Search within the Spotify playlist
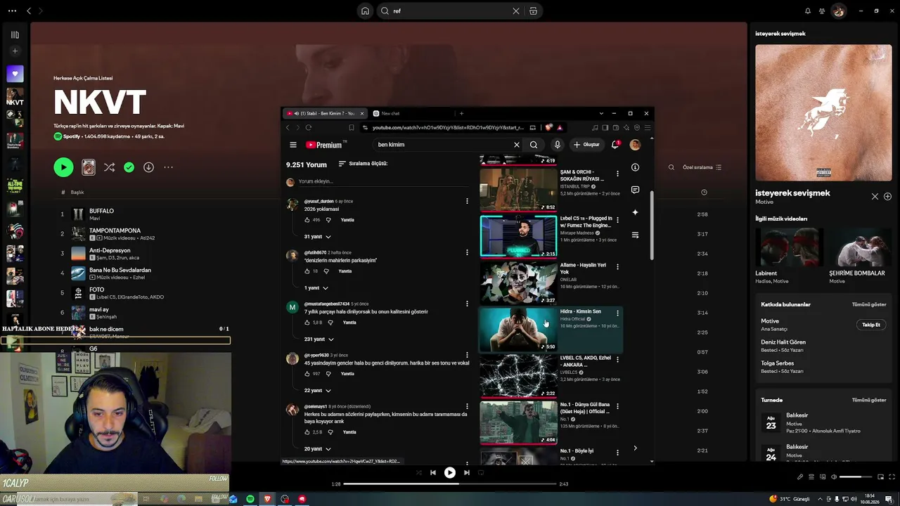 [671, 167]
